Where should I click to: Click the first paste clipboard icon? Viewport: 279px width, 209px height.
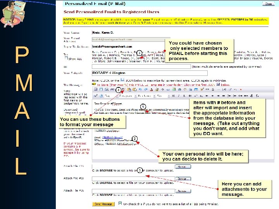coord(129,89)
